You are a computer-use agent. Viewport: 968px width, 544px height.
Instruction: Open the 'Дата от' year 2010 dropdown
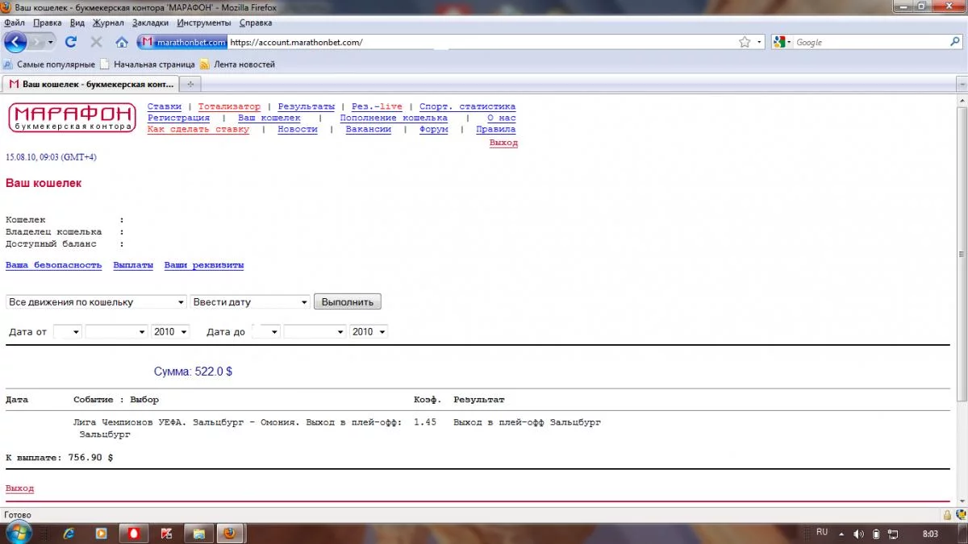pyautogui.click(x=170, y=332)
